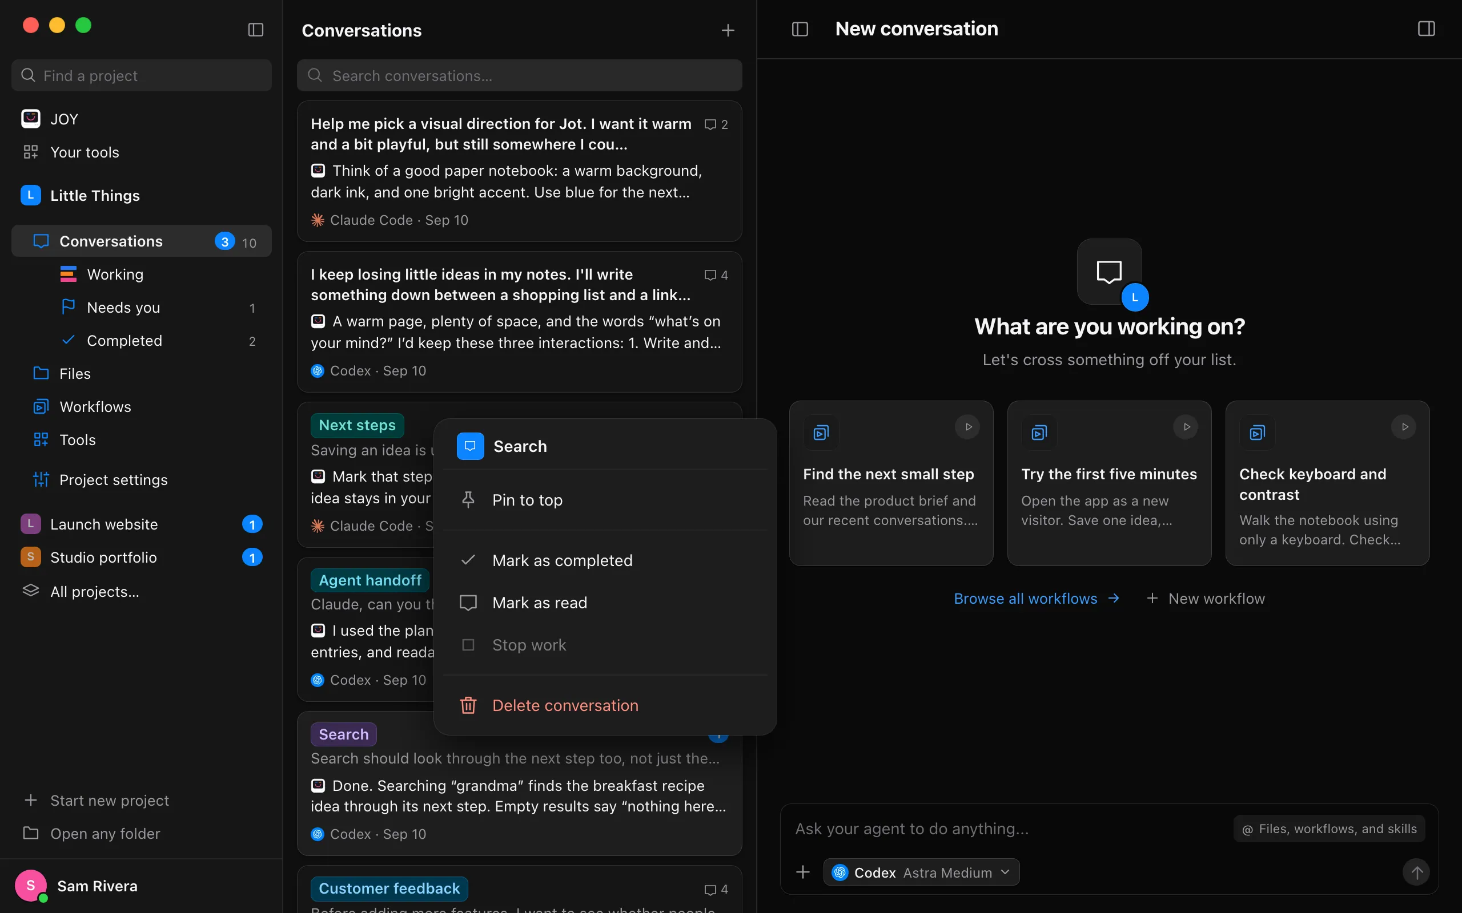
Task: Open the Codex Astra Medium model dropdown
Action: click(x=921, y=872)
